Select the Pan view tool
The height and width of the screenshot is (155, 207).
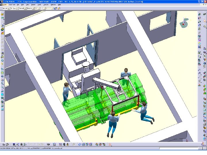[x=2, y=76]
